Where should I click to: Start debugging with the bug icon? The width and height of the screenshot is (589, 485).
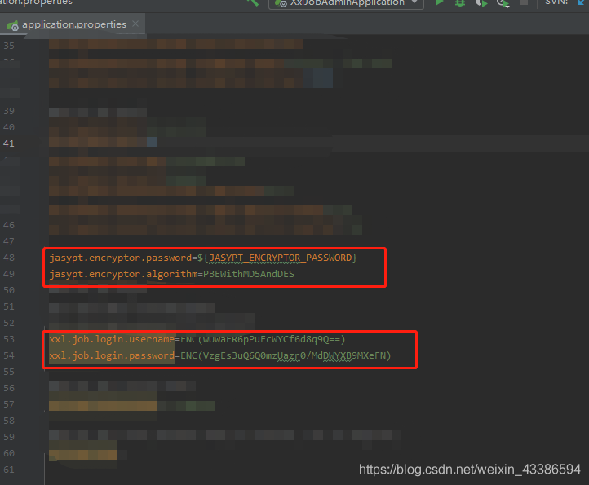(460, 3)
